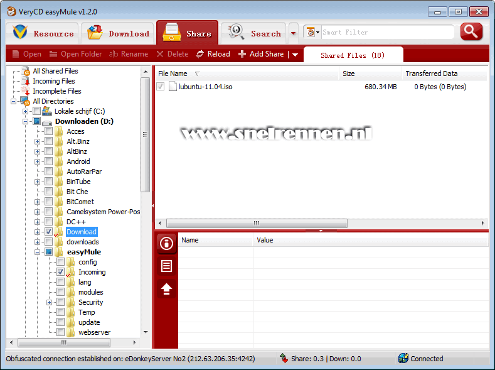Sort by Size column header
The height and width of the screenshot is (370, 495).
click(370, 73)
